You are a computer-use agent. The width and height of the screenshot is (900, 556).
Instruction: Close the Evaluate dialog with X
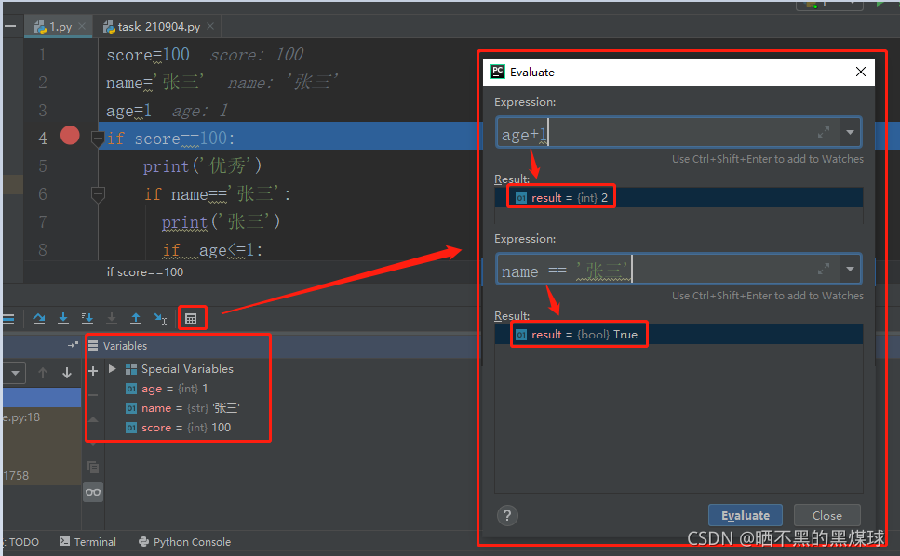(860, 72)
